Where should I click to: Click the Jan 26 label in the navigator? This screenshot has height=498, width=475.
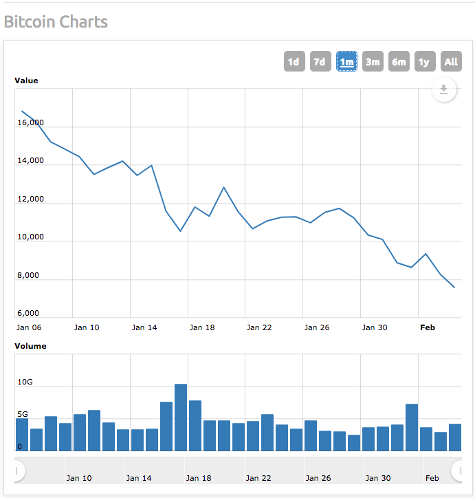[x=318, y=478]
